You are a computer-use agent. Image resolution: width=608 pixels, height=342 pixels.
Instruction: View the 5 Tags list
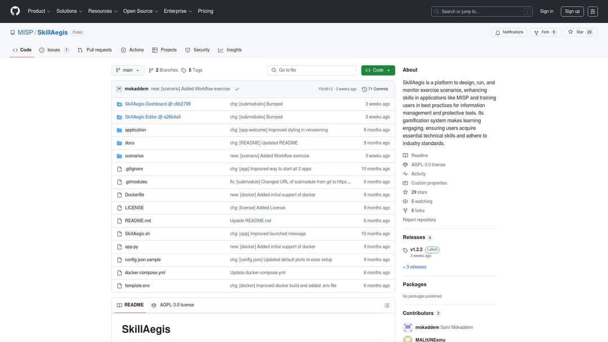point(192,70)
